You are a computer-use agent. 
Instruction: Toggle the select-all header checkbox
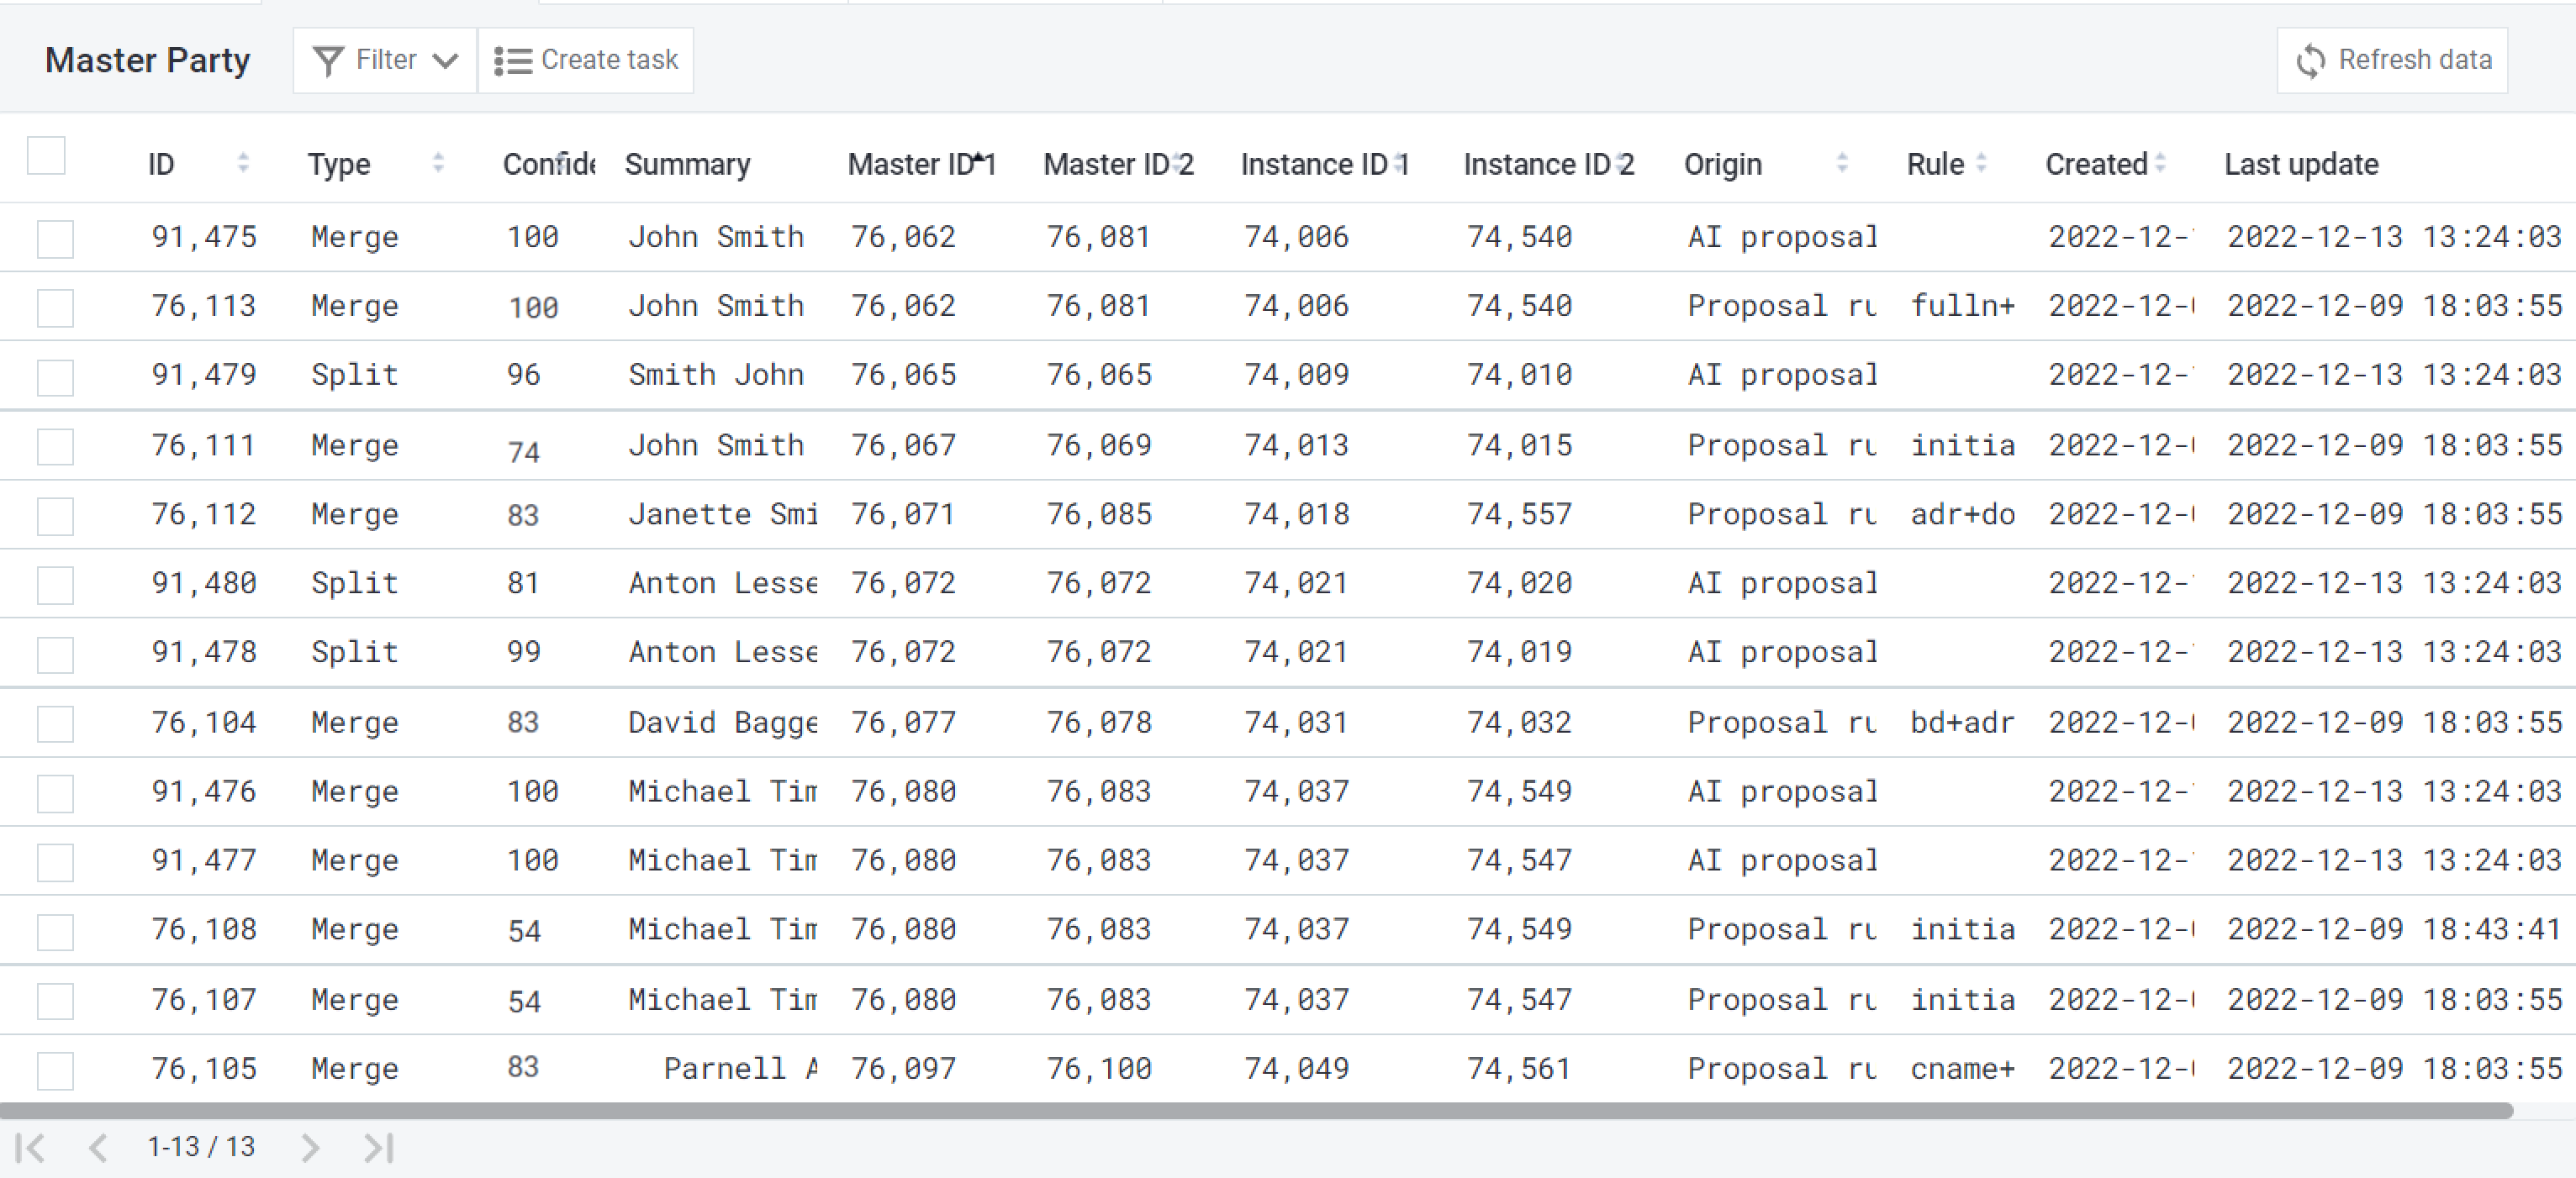[x=46, y=157]
